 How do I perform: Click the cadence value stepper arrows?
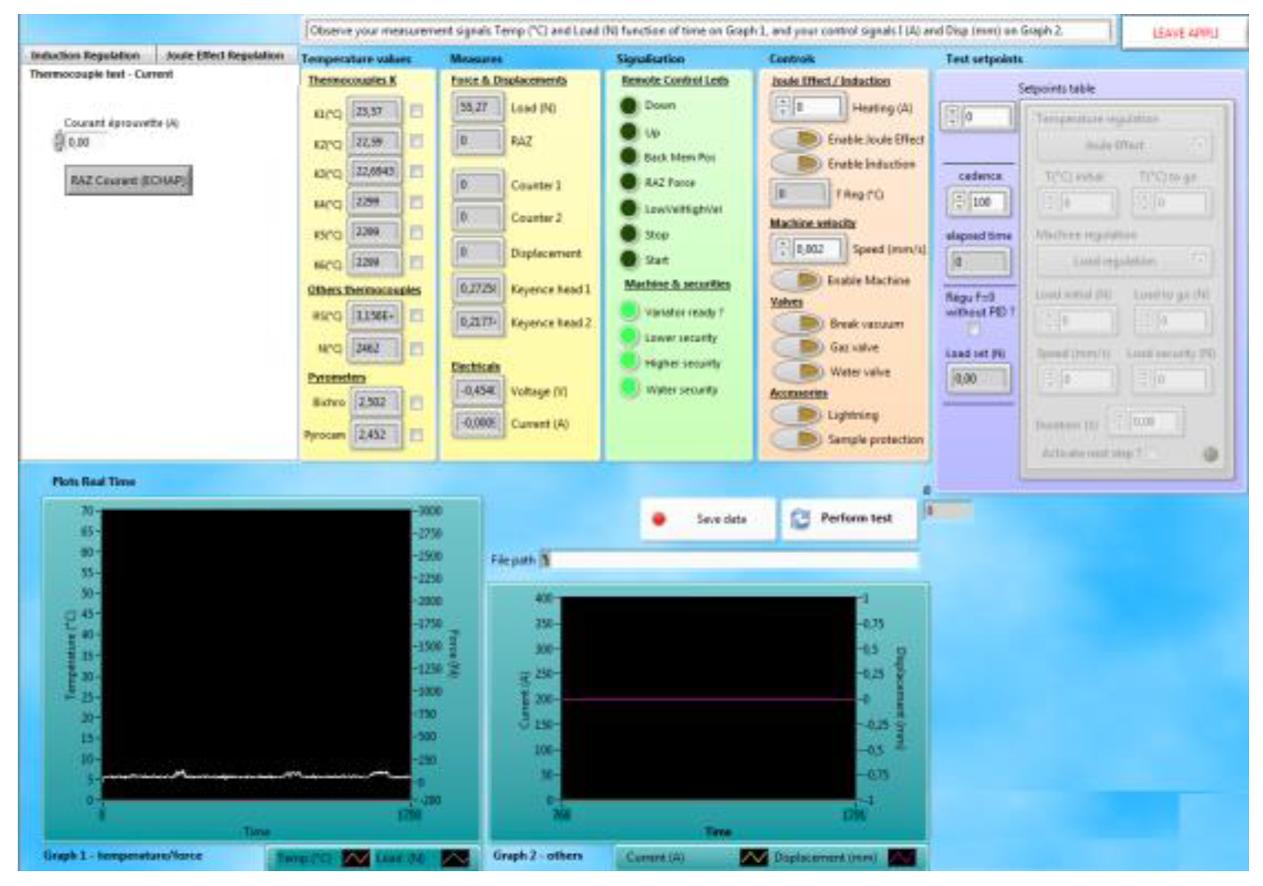958,201
